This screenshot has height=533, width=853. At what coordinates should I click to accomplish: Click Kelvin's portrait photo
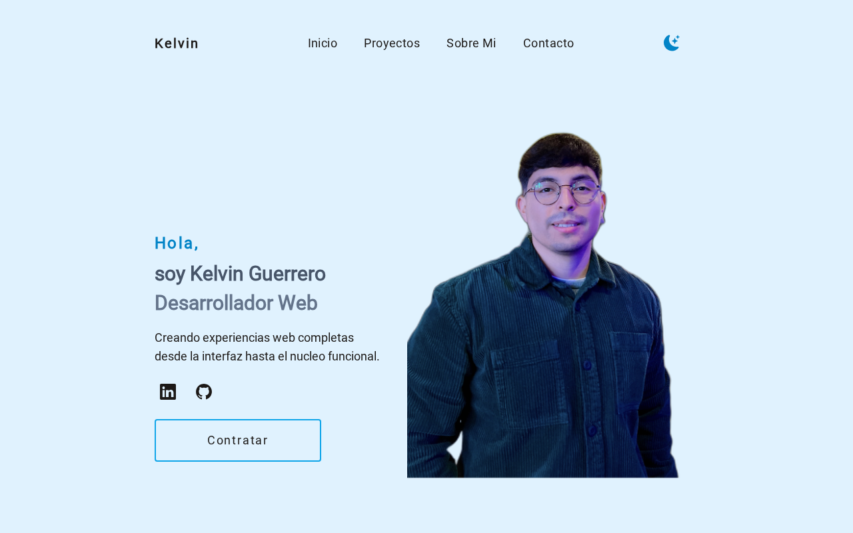[x=542, y=304]
